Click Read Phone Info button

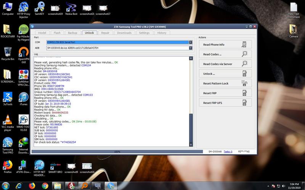225,44
